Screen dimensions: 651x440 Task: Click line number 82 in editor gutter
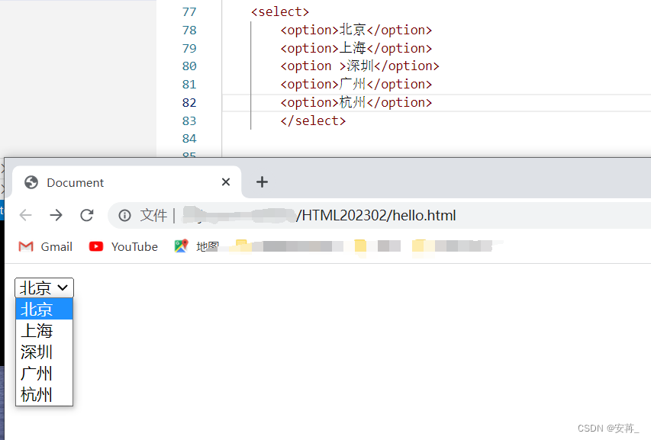[189, 102]
